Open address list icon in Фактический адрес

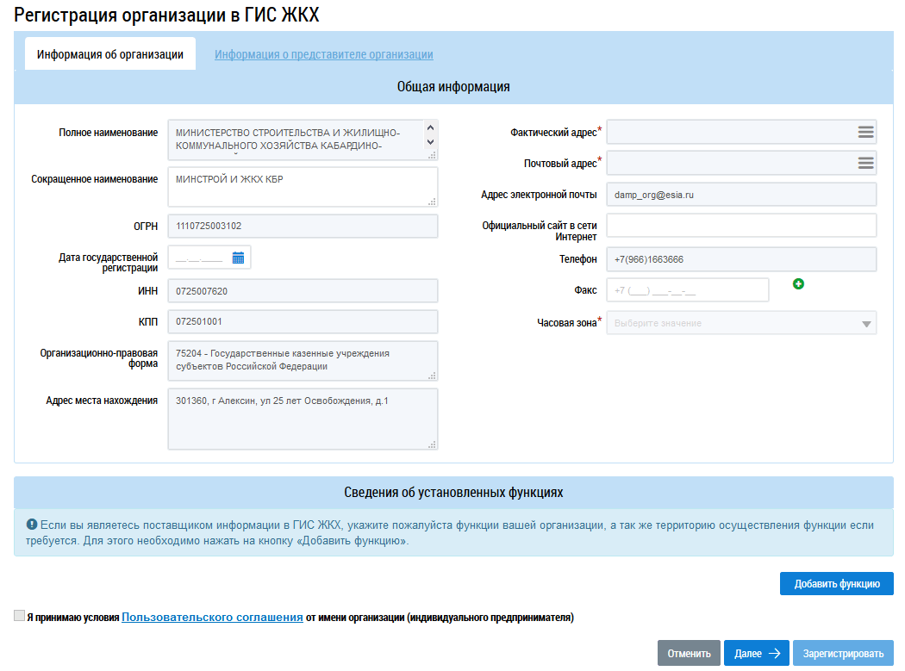[865, 133]
